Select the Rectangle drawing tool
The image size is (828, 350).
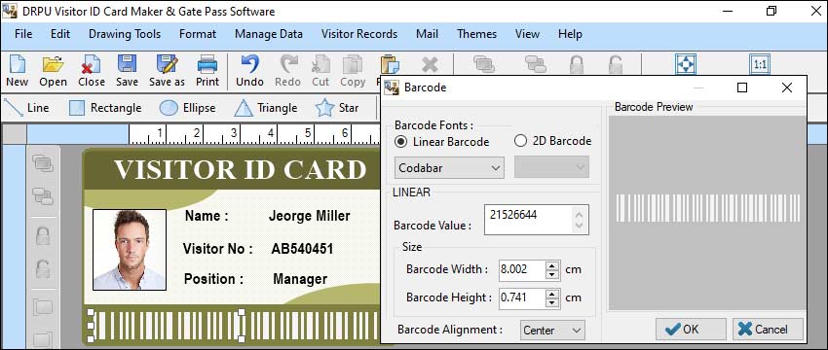[105, 108]
